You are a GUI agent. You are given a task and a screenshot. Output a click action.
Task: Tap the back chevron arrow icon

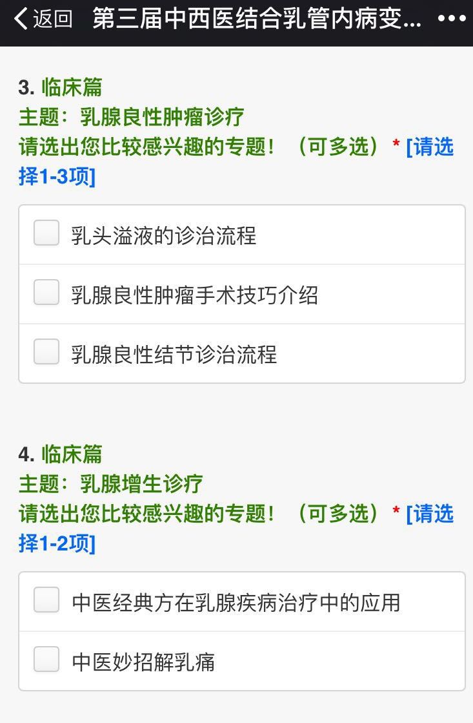(x=20, y=19)
